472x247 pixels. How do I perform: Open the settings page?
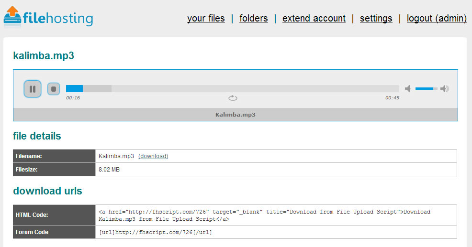376,18
